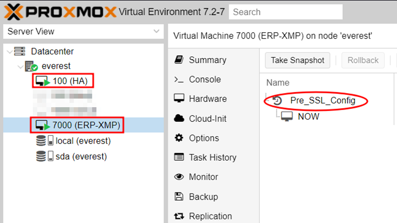This screenshot has width=397, height=223.
Task: Click the Backup floppy disk icon
Action: 179,196
